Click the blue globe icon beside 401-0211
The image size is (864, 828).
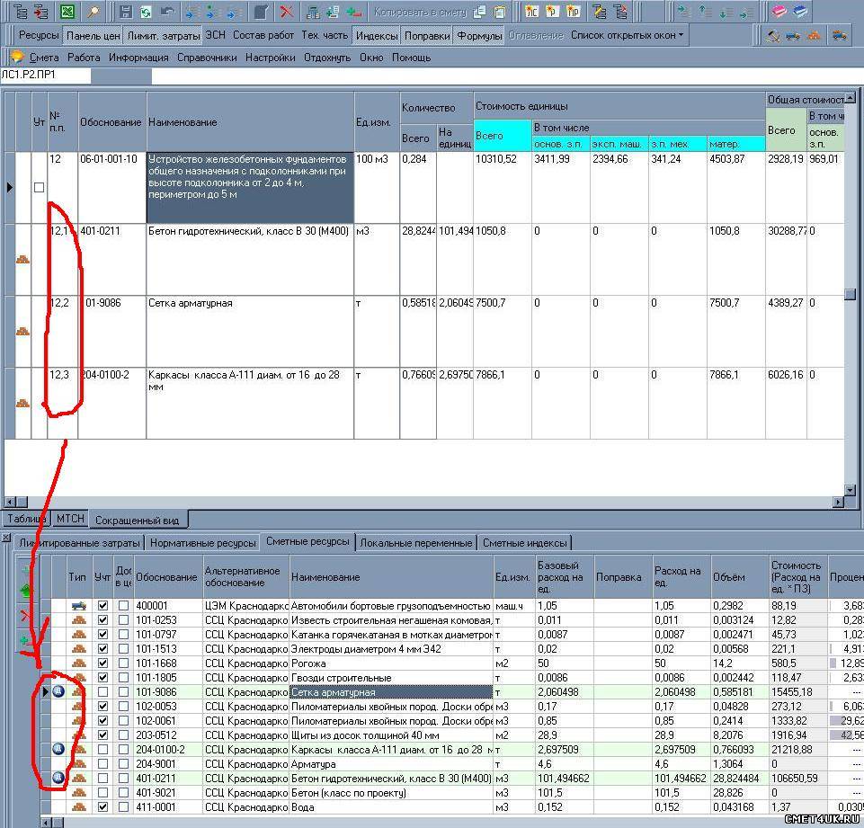coord(58,778)
